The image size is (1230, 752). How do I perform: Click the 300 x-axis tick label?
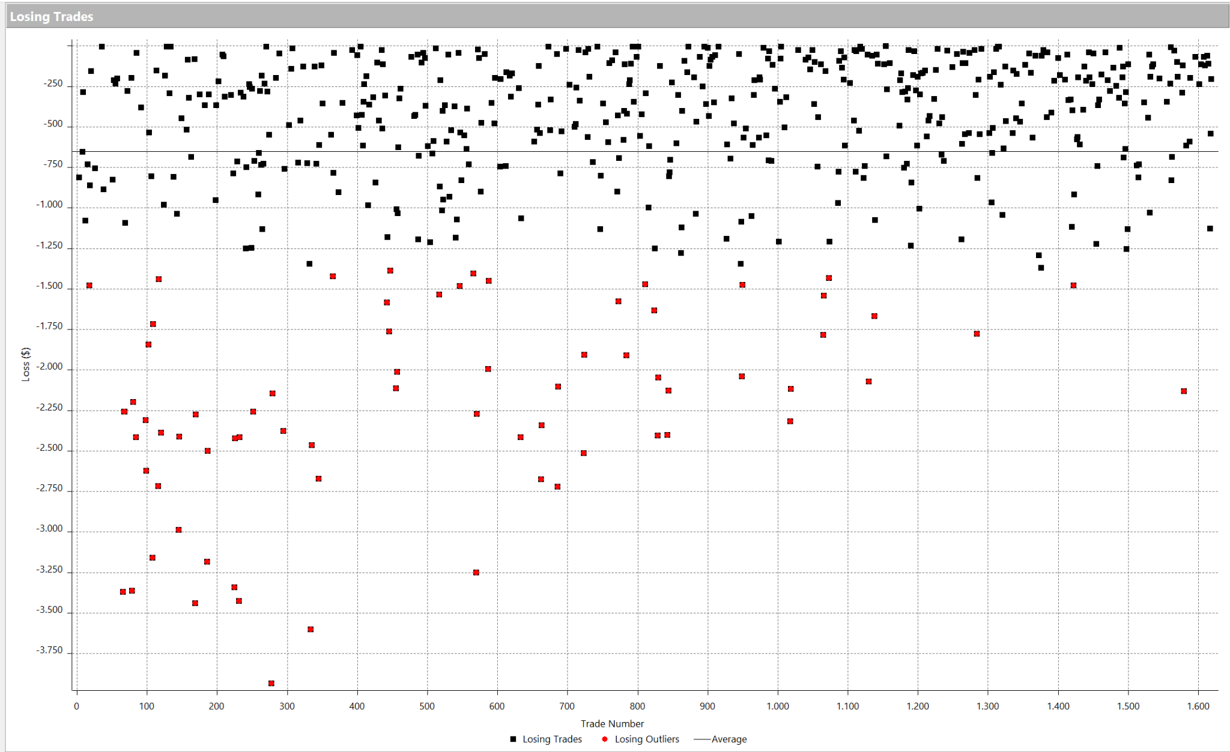tap(287, 706)
